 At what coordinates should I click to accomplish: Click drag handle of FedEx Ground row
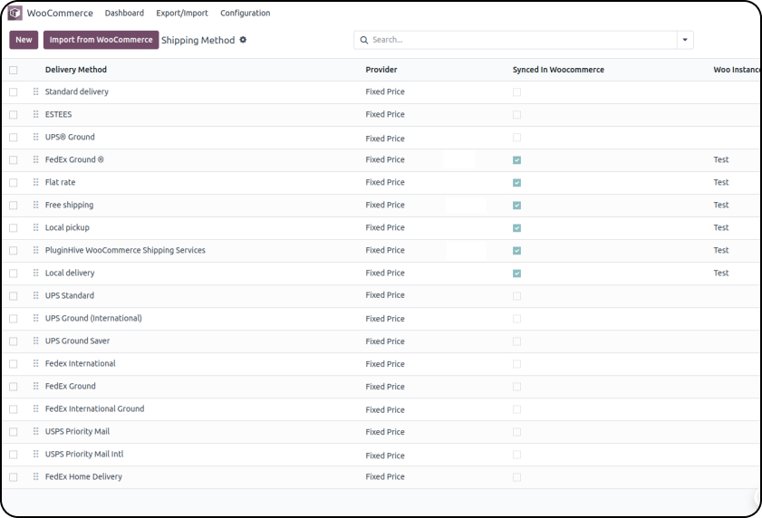click(x=36, y=386)
